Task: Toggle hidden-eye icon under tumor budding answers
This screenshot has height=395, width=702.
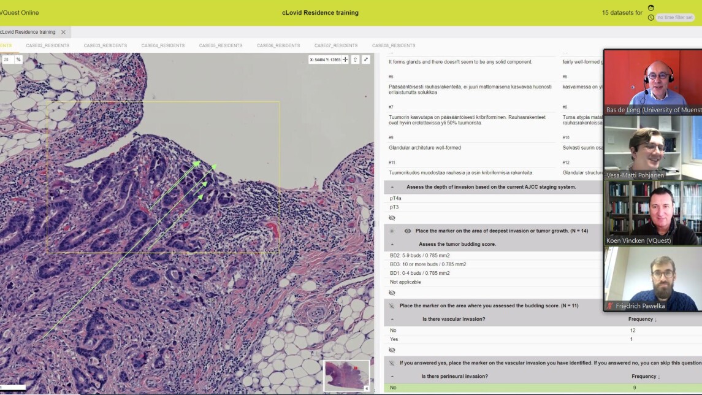Action: coord(392,293)
